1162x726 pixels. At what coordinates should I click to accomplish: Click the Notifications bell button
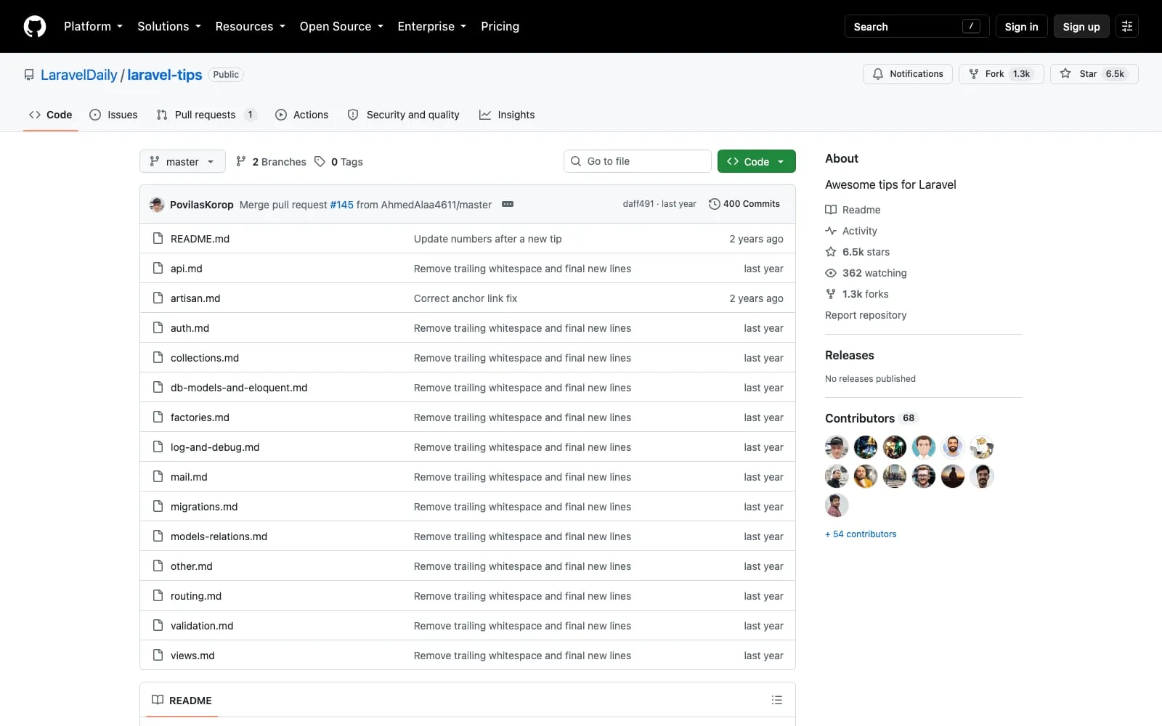point(907,74)
